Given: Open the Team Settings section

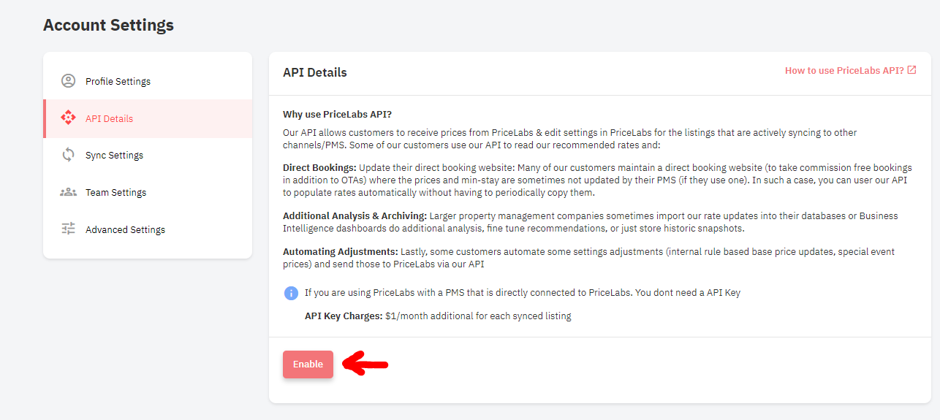Looking at the screenshot, I should click(148, 192).
